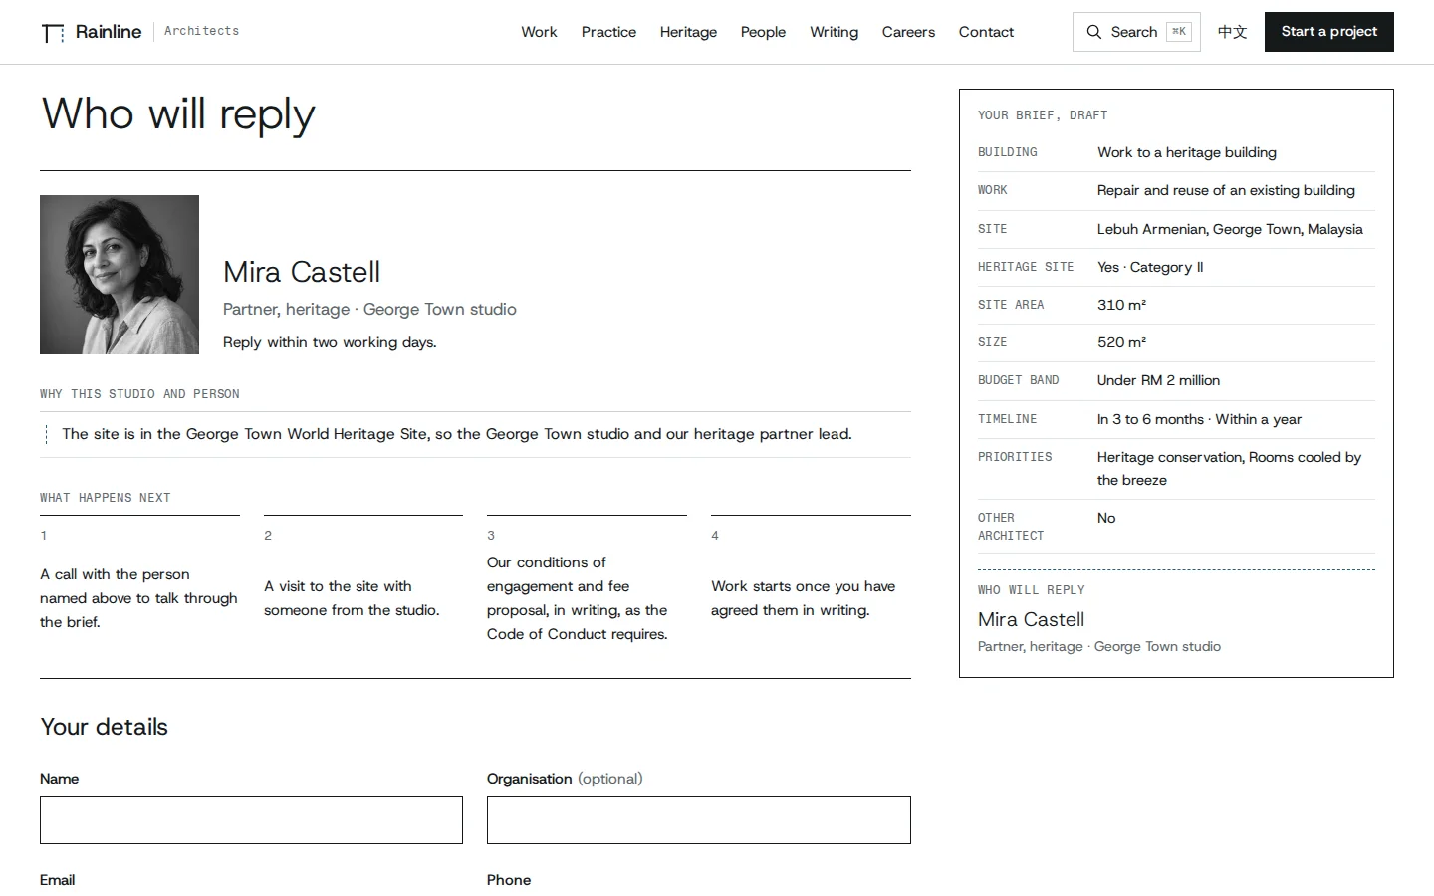
Task: Click the 'Yes · Category II' heritage value
Action: coord(1150,267)
